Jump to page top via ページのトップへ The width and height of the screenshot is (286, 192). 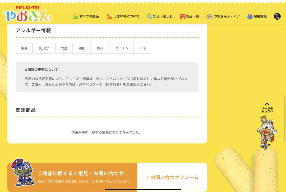point(267,110)
